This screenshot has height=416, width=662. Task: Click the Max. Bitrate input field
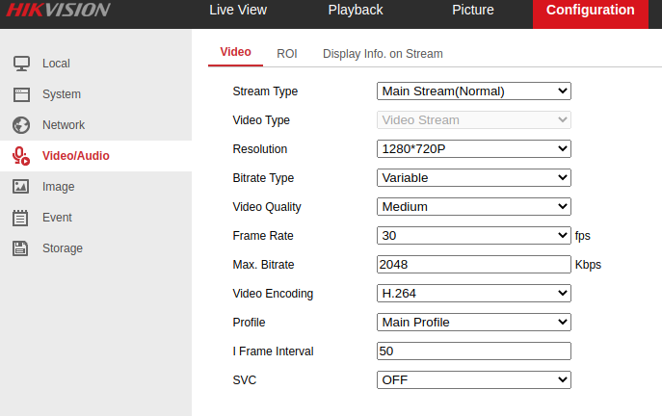coord(474,265)
